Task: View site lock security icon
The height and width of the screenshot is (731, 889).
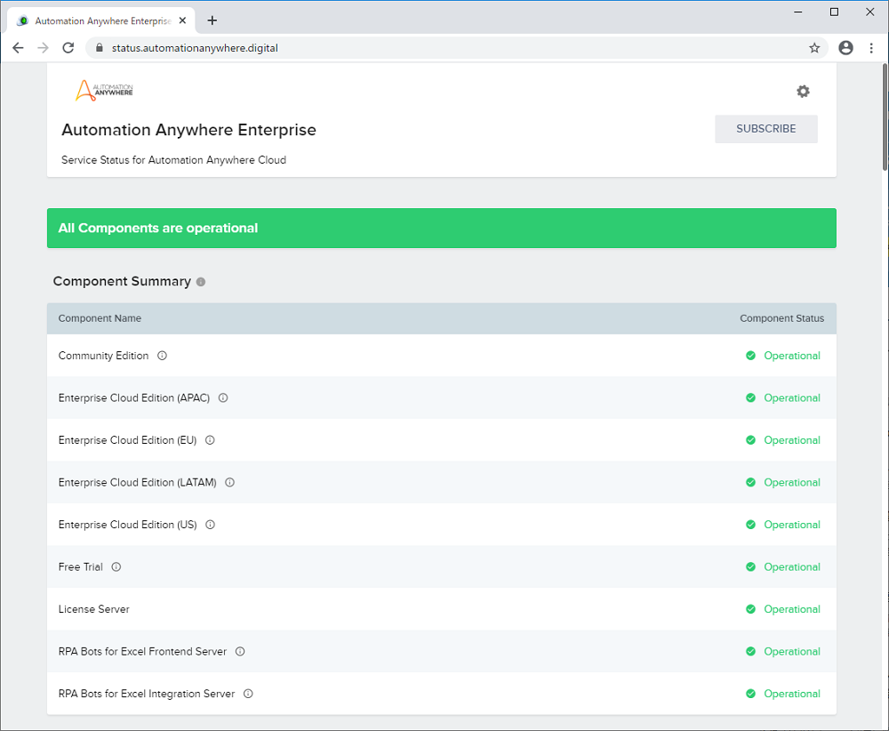Action: click(x=100, y=48)
